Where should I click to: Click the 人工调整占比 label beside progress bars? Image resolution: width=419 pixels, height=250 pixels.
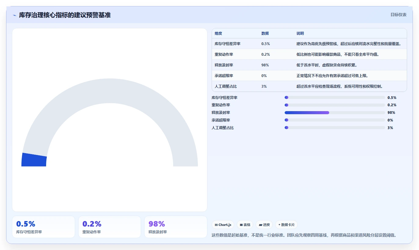(223, 128)
